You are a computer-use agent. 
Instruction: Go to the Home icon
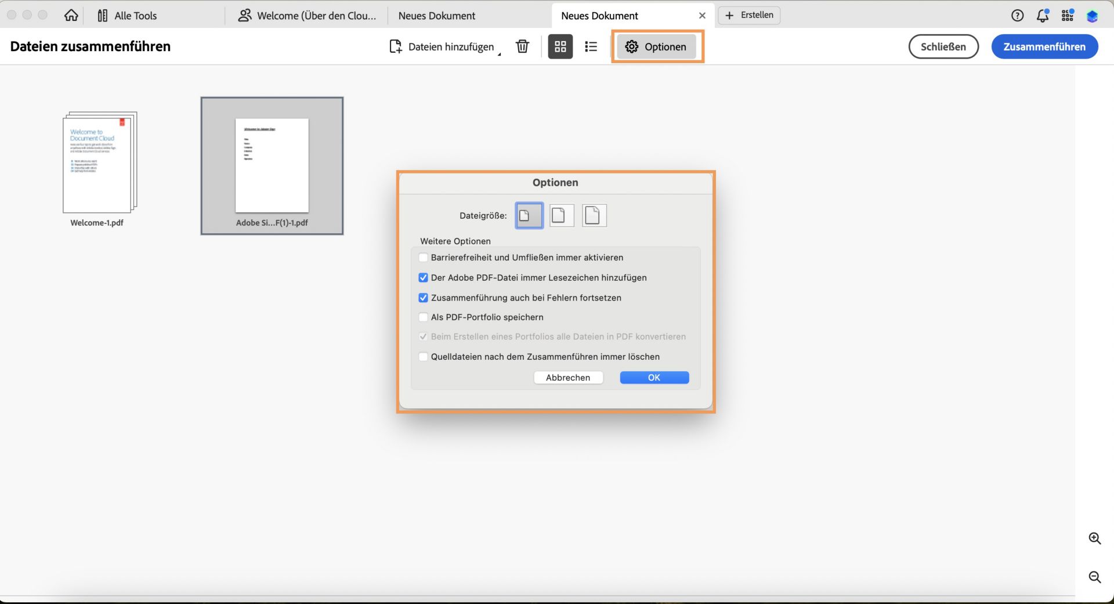click(71, 16)
